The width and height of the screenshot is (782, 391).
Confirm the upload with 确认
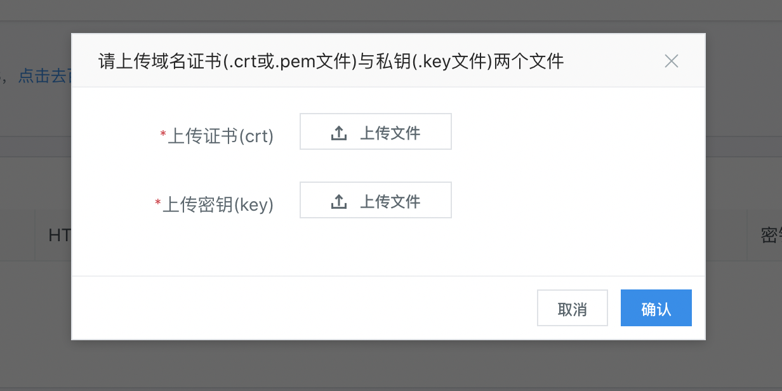(x=656, y=308)
